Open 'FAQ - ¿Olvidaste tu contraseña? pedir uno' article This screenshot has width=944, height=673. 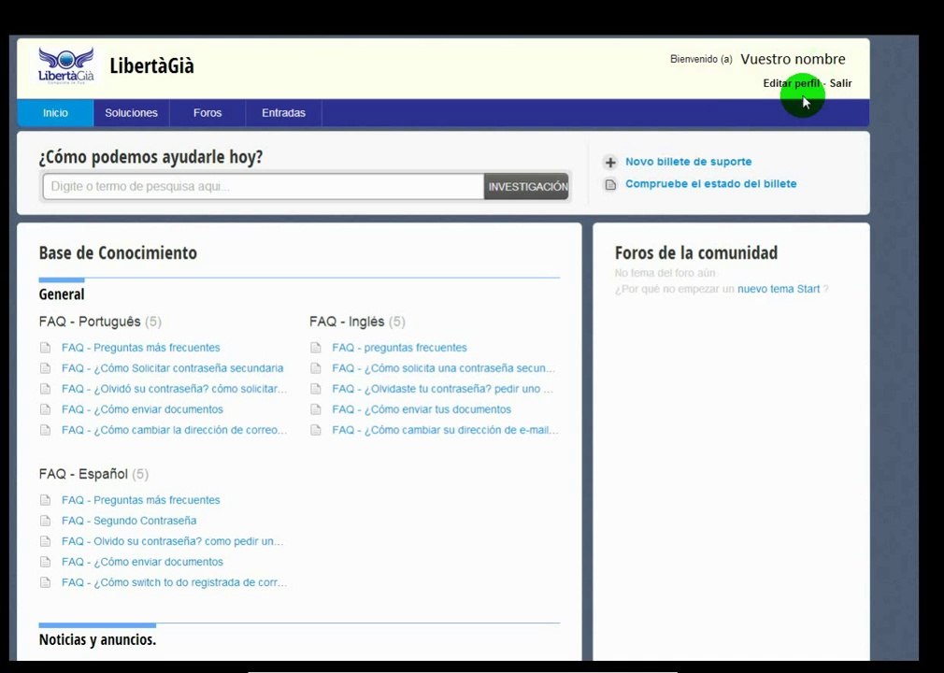click(442, 388)
